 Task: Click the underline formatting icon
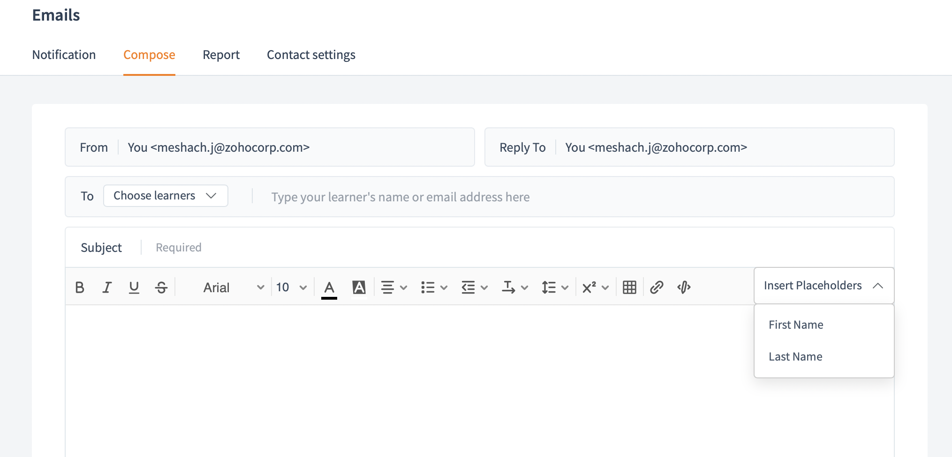[134, 287]
